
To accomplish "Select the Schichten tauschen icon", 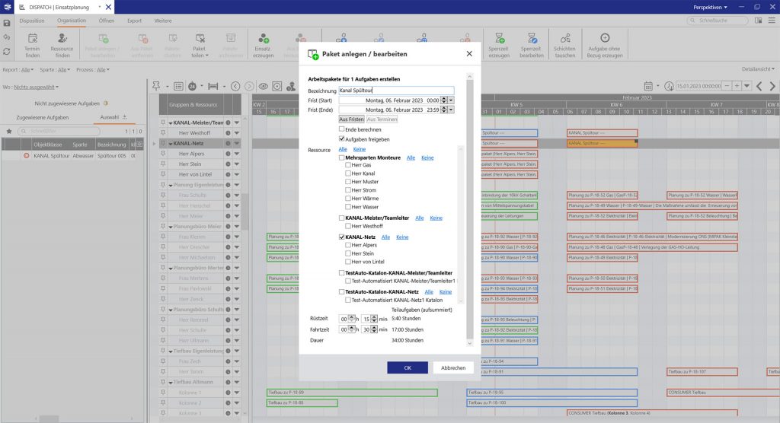I will tap(564, 38).
